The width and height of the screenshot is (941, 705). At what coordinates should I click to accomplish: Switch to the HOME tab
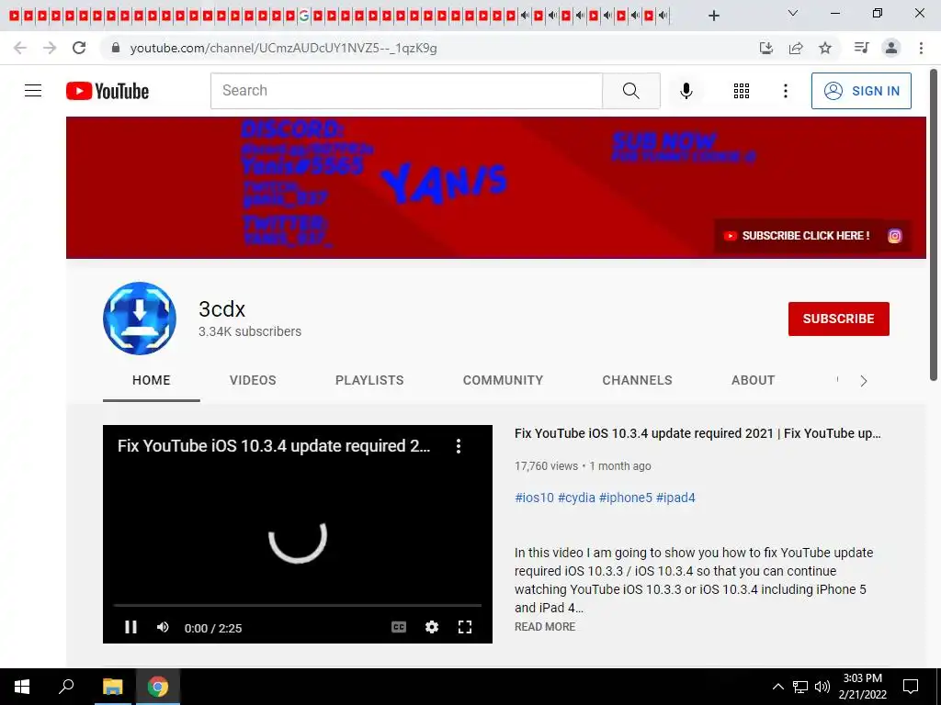[152, 380]
